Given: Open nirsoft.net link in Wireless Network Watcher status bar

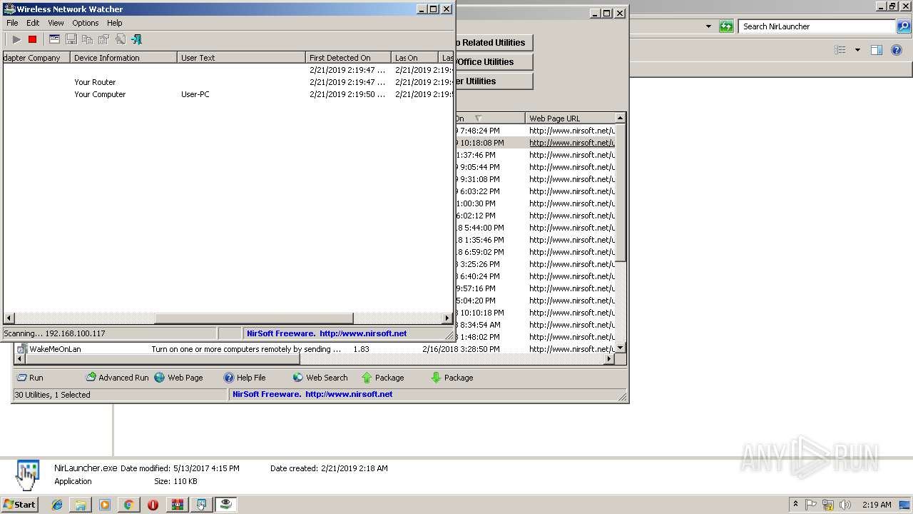Looking at the screenshot, I should pyautogui.click(x=363, y=333).
